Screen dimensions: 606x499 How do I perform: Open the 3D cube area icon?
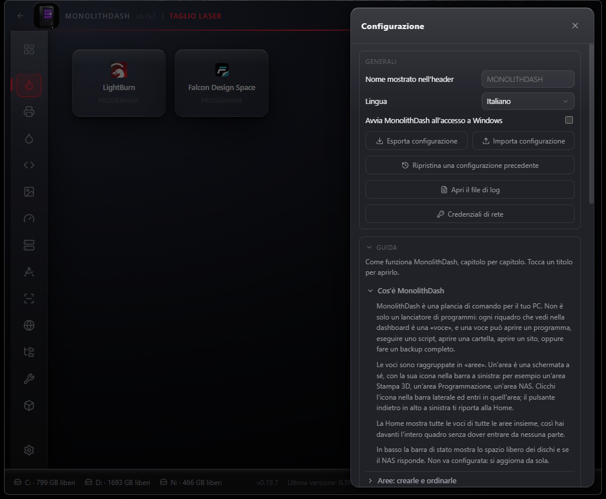(x=29, y=405)
